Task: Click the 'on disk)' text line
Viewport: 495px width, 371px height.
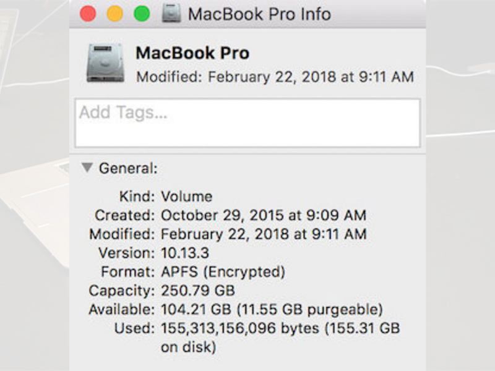Action: click(189, 348)
